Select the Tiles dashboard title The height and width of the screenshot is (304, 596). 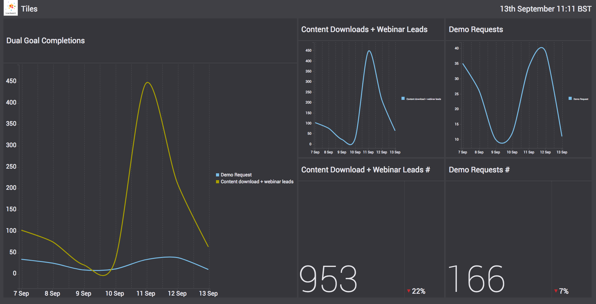point(29,9)
